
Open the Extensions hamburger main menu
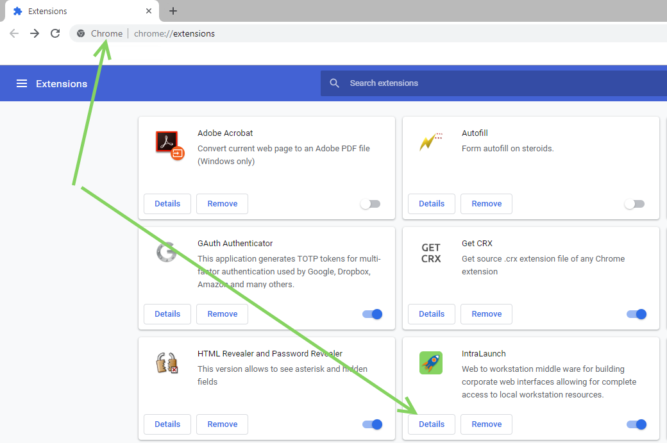pos(22,84)
